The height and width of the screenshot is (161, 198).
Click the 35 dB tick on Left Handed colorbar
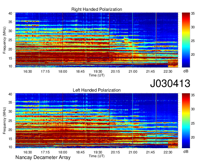tap(193, 95)
